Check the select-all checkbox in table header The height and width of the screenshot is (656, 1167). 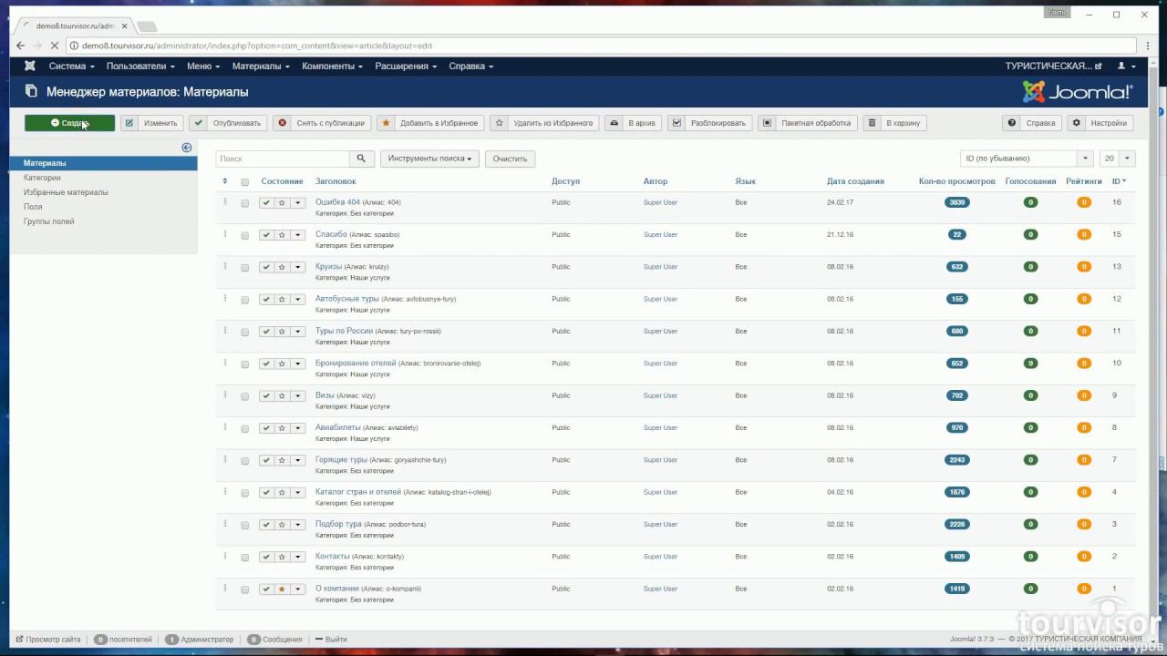pos(244,182)
